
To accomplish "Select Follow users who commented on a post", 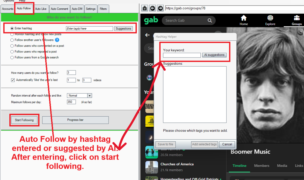I will [x=12, y=46].
